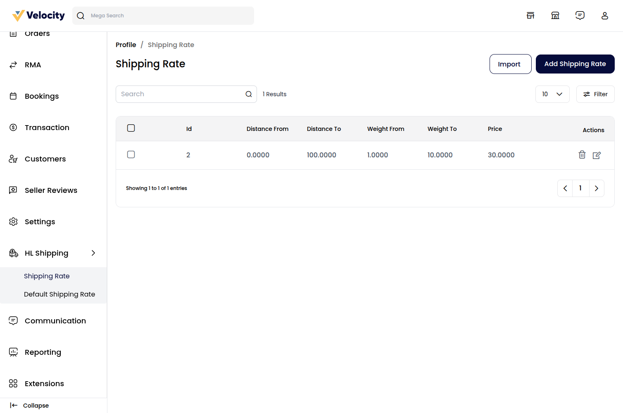The height and width of the screenshot is (413, 623).
Task: Open the Transaction section
Action: [47, 127]
